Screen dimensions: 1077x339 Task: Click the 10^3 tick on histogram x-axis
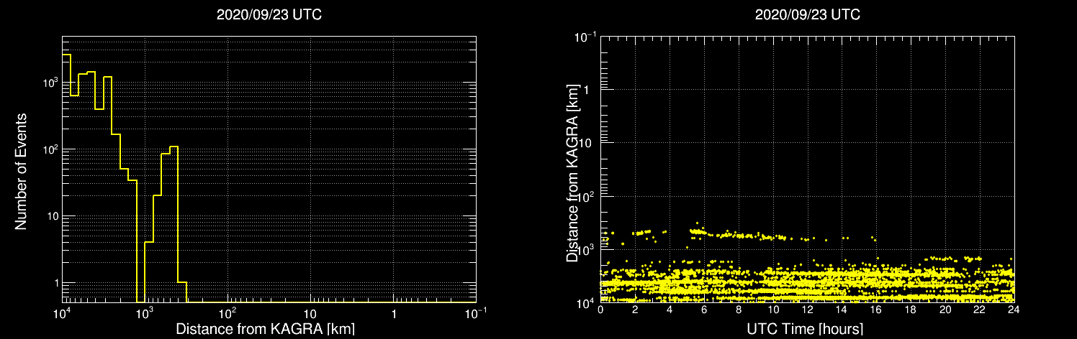click(145, 312)
